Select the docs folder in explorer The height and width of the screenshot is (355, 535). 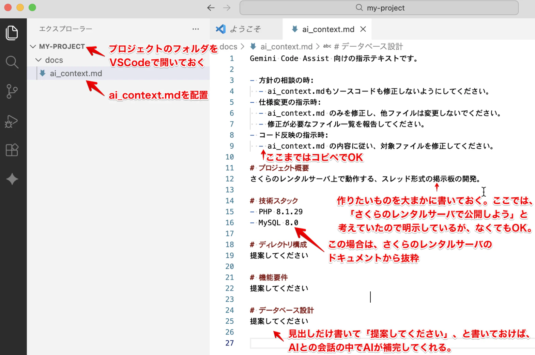[118, 60]
